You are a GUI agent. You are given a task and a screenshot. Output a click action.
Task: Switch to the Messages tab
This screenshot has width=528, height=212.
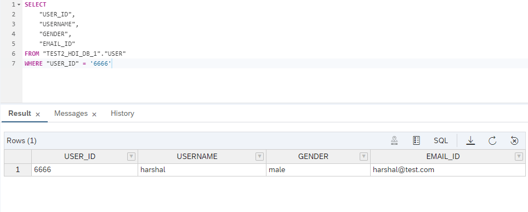click(71, 114)
